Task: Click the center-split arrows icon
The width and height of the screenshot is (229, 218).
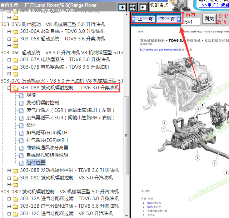Action: (x=133, y=7)
